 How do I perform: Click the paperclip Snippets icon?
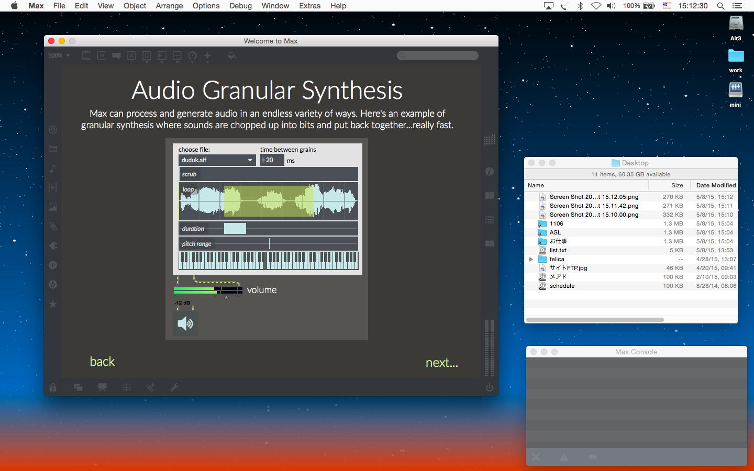click(53, 227)
